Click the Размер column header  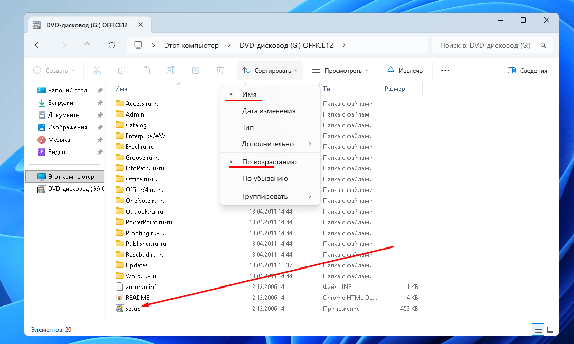tap(395, 89)
